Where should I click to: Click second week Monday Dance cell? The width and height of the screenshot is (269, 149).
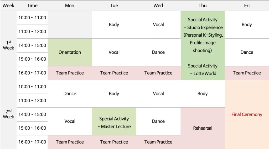click(70, 94)
